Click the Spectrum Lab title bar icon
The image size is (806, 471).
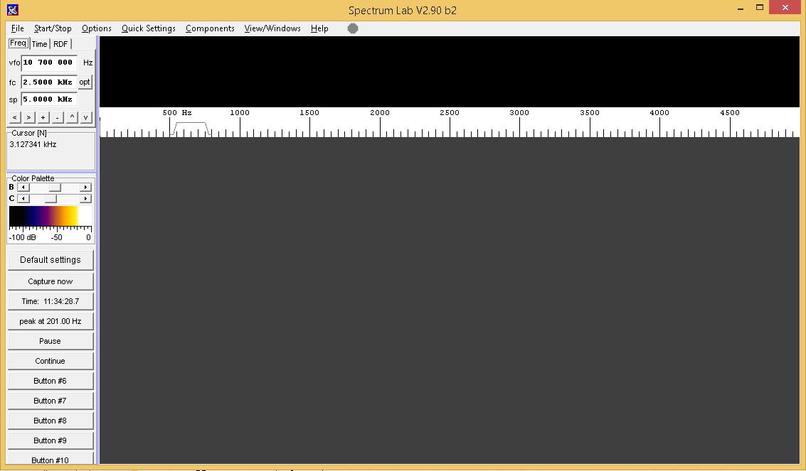12,9
